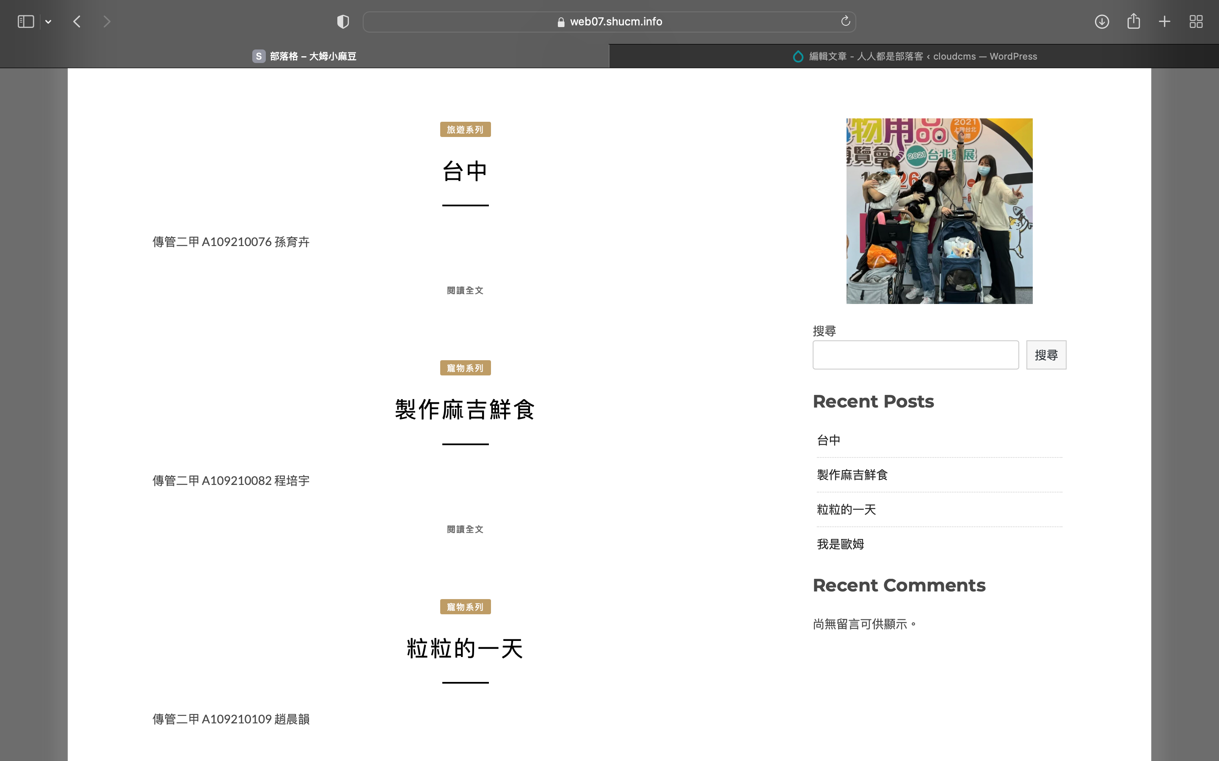Toggle the Safari sidebar icon
Viewport: 1219px width, 761px height.
pyautogui.click(x=26, y=22)
